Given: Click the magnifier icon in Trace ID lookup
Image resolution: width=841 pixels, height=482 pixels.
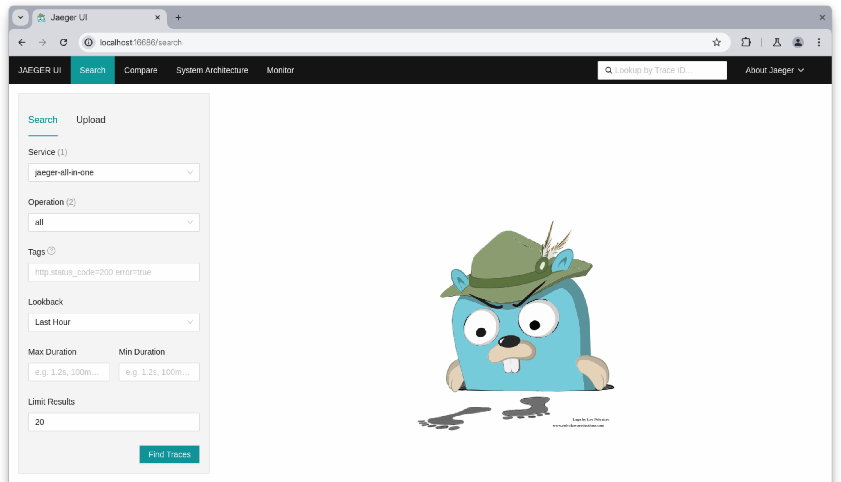Looking at the screenshot, I should pos(609,70).
